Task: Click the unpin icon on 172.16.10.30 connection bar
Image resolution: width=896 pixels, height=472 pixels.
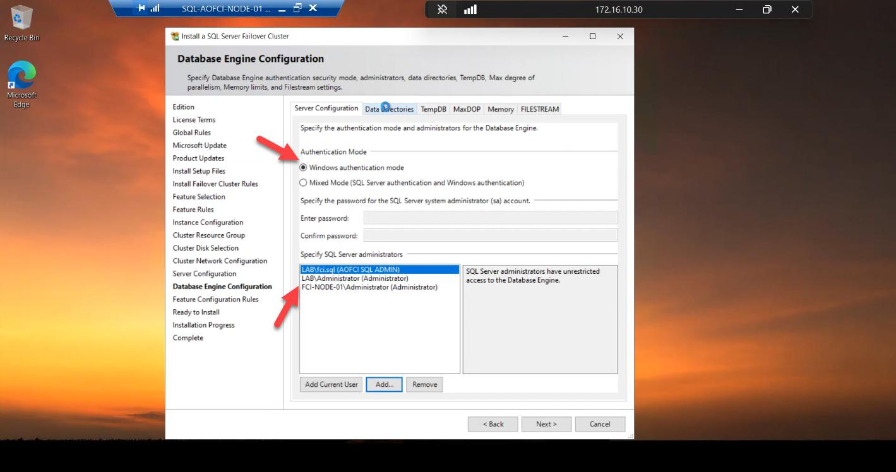Action: point(442,9)
